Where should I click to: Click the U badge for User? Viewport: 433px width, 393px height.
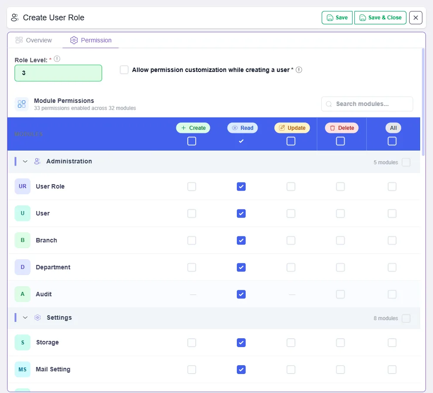pyautogui.click(x=23, y=213)
